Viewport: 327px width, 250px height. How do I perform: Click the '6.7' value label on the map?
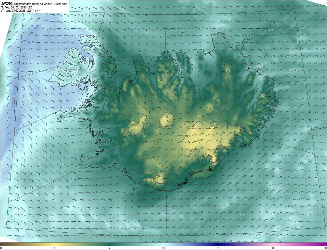(187, 18)
